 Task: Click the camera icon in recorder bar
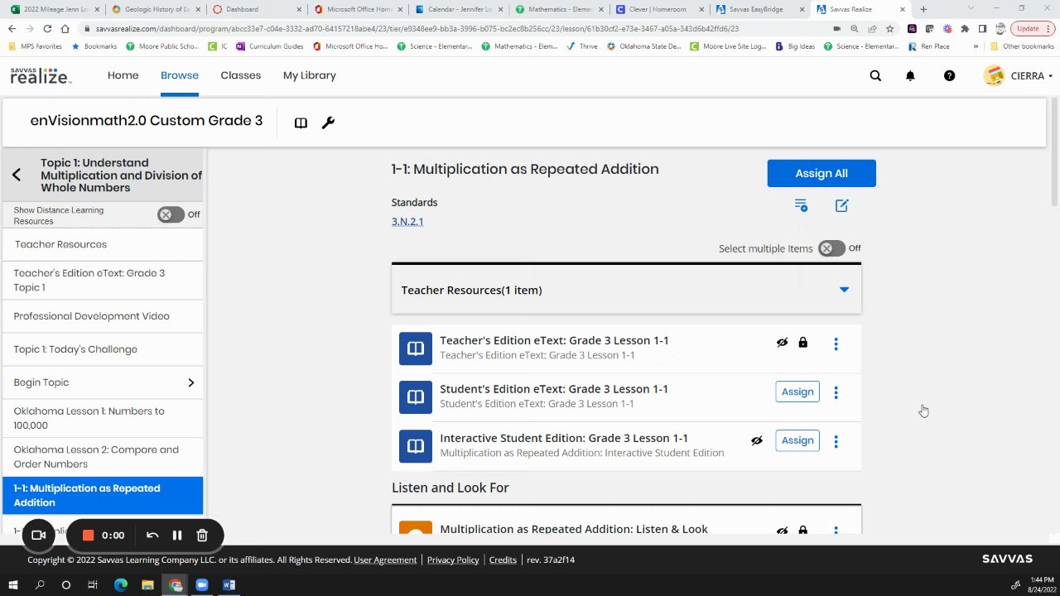tap(38, 536)
